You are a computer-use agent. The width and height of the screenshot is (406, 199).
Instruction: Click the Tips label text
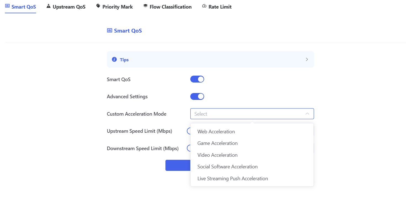pyautogui.click(x=124, y=60)
